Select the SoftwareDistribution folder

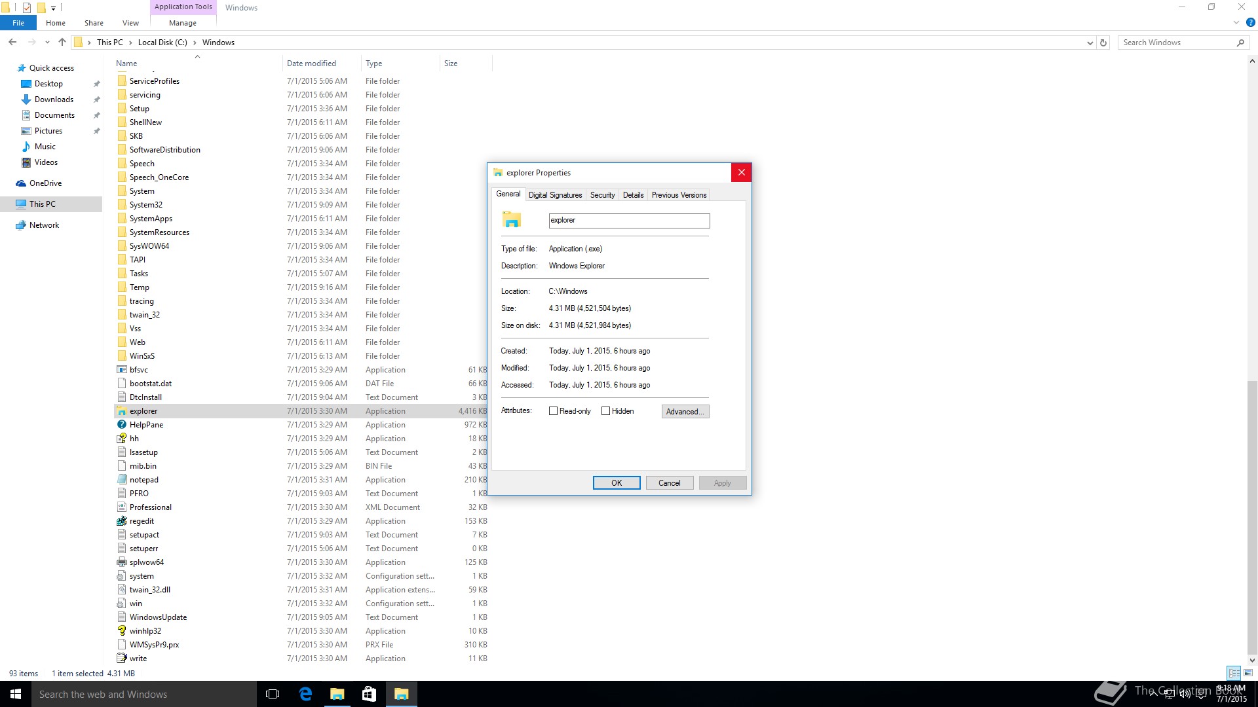pyautogui.click(x=164, y=150)
